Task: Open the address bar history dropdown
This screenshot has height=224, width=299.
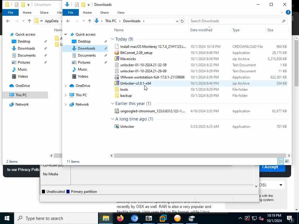Action: tap(177, 21)
